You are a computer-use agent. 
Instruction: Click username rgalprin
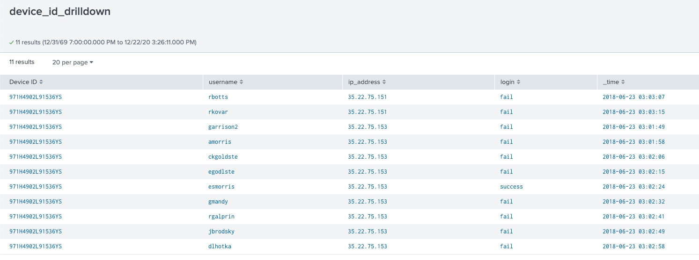[221, 217]
